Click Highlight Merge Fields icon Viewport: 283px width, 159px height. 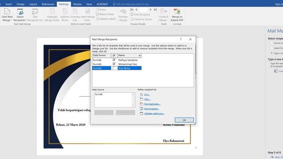tap(52, 11)
